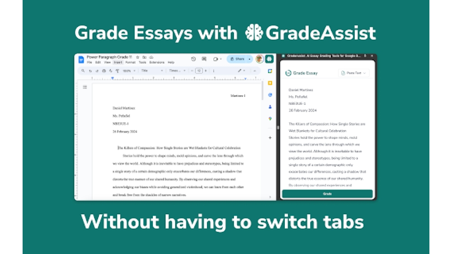This screenshot has width=452, height=254.
Task: Open the Help menu
Action: (x=171, y=62)
